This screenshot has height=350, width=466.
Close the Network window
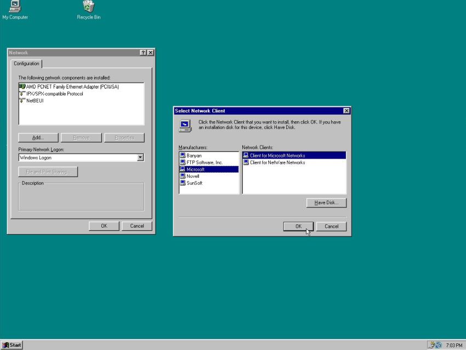(x=151, y=53)
